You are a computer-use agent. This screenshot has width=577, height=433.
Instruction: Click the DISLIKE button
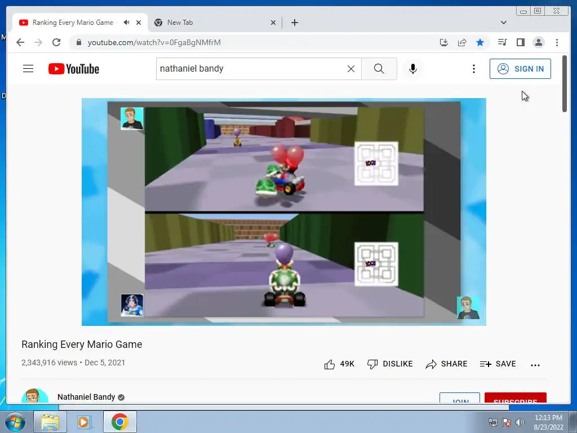390,364
